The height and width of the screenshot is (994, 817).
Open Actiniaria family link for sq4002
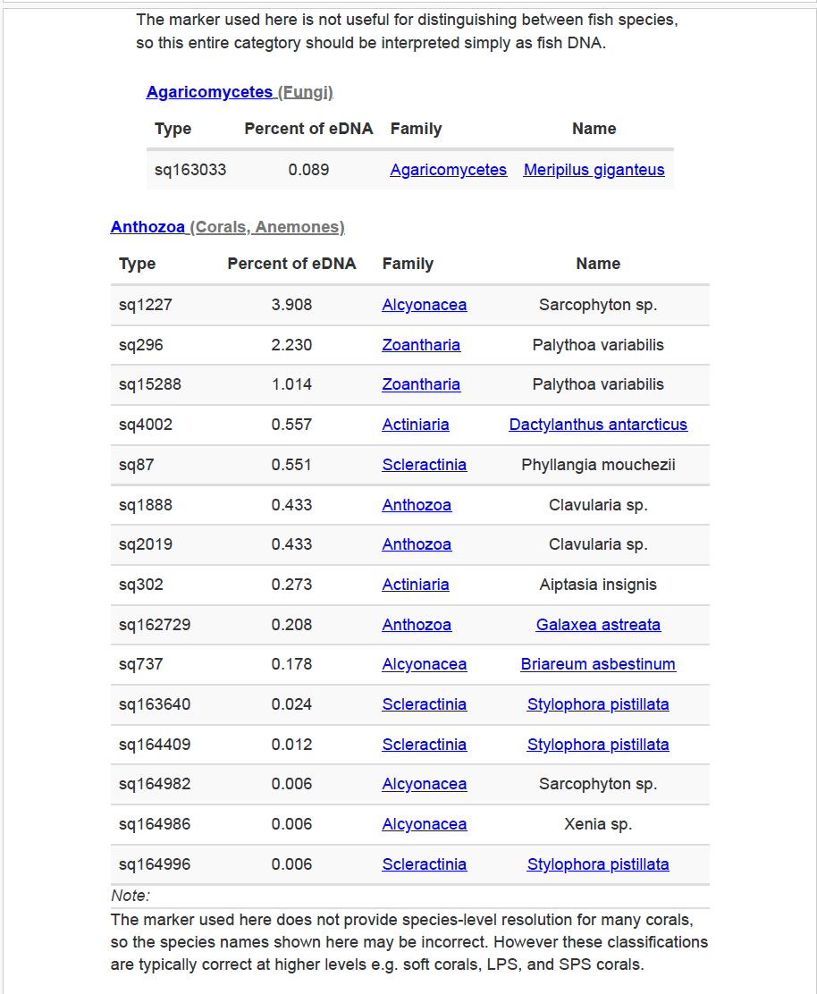click(x=415, y=425)
